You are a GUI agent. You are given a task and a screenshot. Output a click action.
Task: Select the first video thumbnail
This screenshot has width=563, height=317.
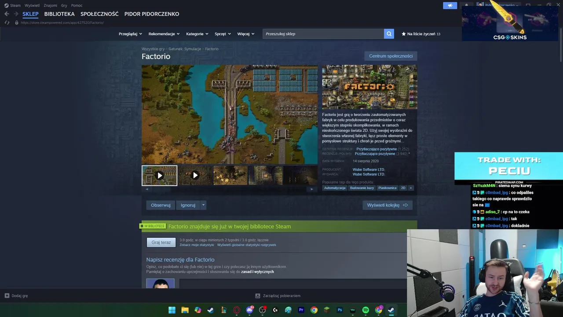coord(159,176)
